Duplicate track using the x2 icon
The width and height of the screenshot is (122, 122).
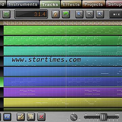(31, 117)
